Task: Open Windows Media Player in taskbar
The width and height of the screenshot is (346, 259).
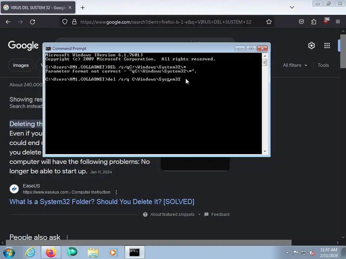Action: [x=114, y=252]
